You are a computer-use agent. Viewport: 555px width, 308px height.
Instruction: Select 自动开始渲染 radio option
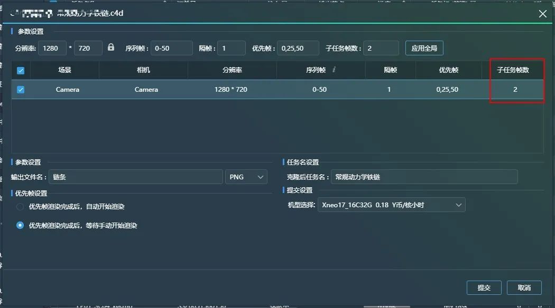point(20,207)
